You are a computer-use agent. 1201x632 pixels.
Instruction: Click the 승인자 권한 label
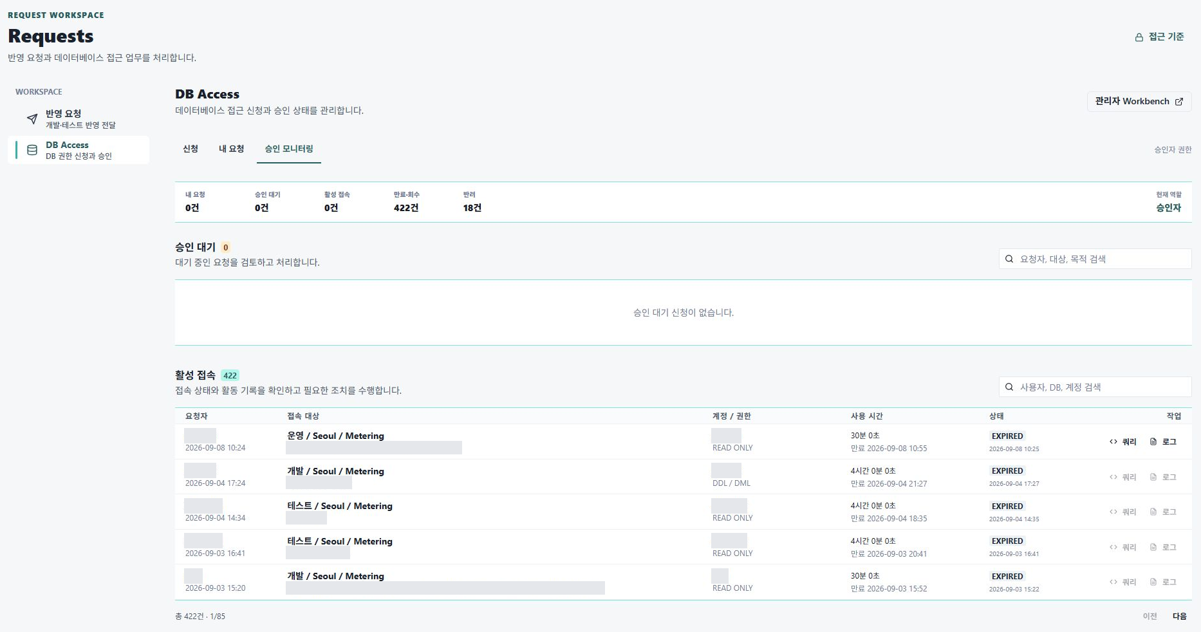click(1173, 149)
